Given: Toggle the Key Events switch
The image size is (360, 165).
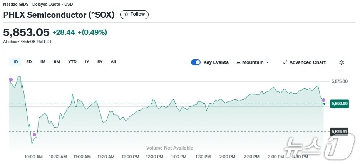Looking at the screenshot, I should 196,62.
